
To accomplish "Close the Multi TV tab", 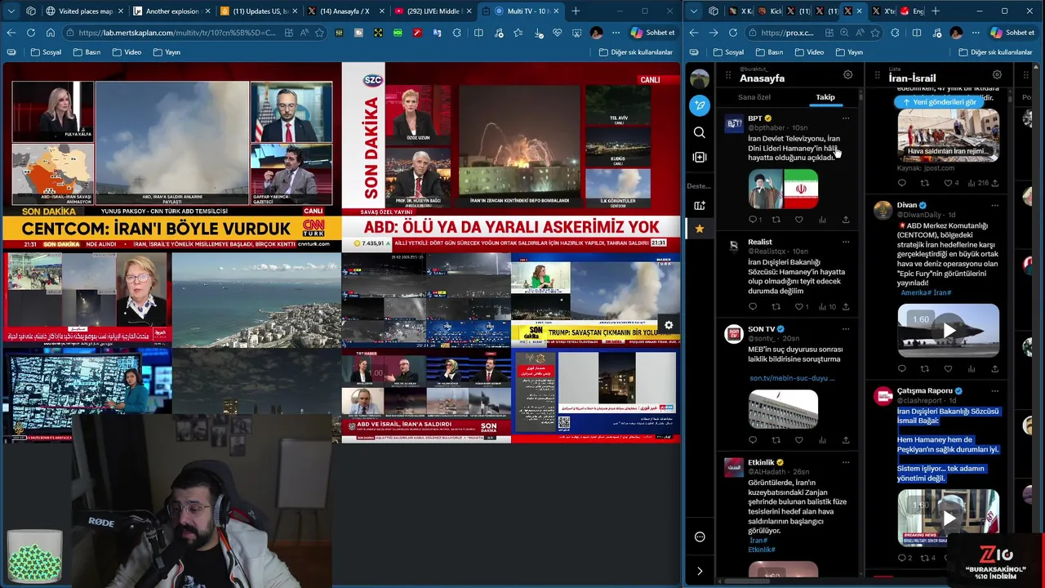I will (x=555, y=11).
